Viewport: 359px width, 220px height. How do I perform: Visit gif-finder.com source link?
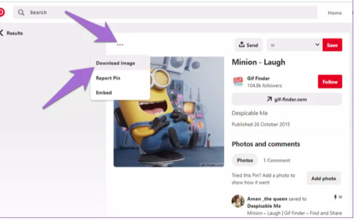(x=287, y=99)
